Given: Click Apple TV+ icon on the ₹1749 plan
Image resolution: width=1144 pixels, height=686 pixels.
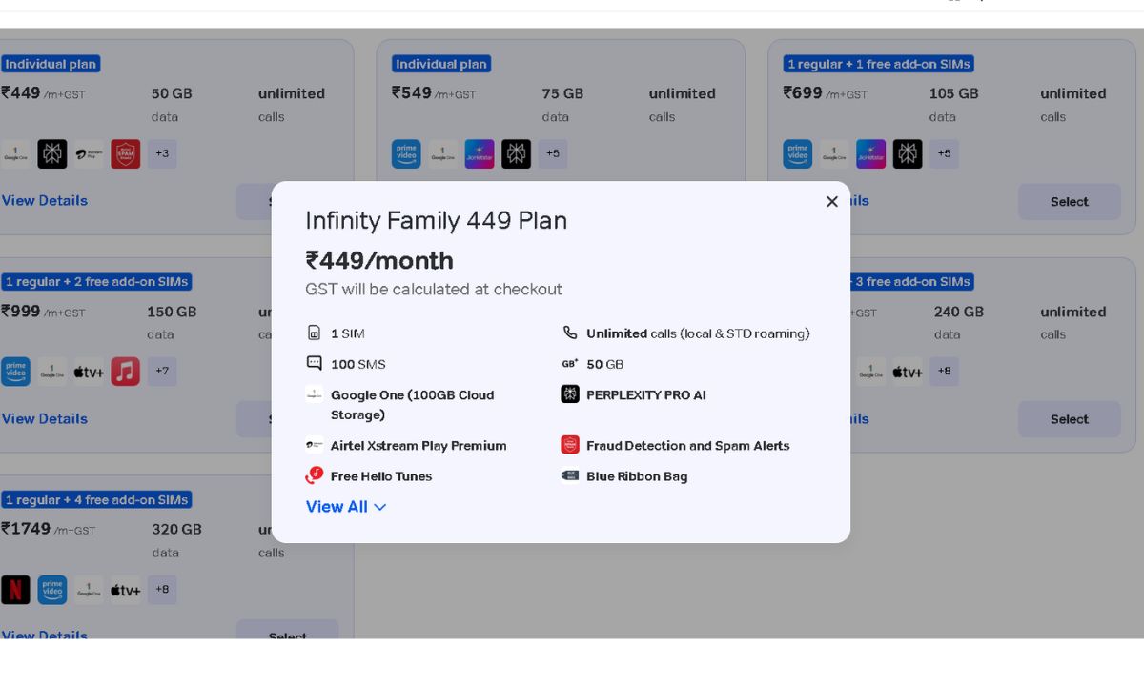Looking at the screenshot, I should coord(125,591).
